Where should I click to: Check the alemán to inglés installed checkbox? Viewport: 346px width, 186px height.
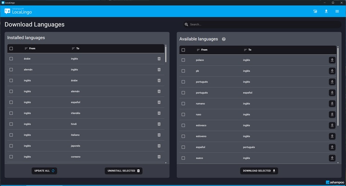pyautogui.click(x=11, y=70)
